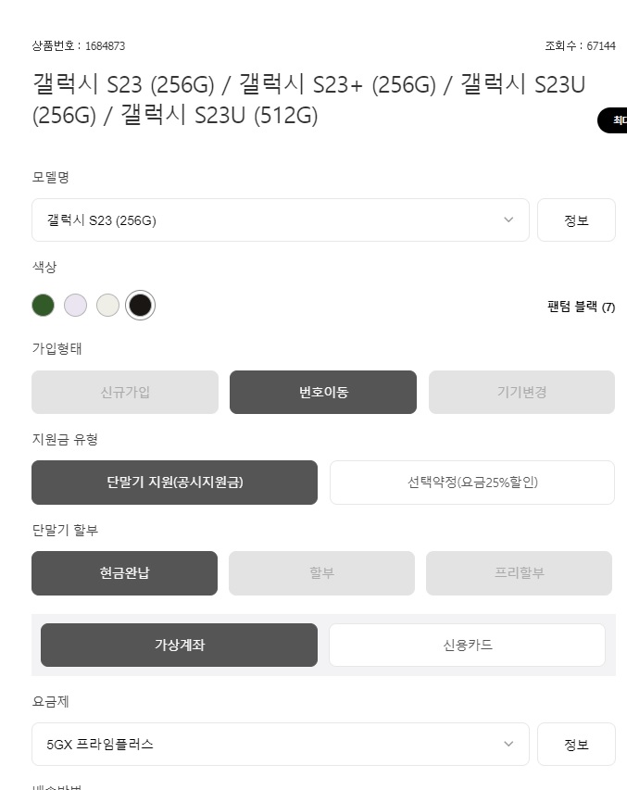Choose 현금완납 full payment option

(x=124, y=572)
